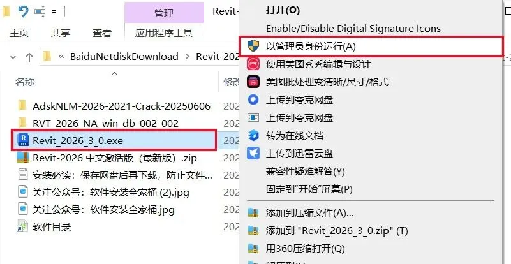The width and height of the screenshot is (511, 264).
Task: Open the 应用程序工具 tab
Action: click(x=164, y=33)
